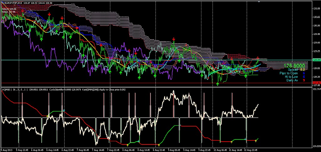Click the VQM15 indicator label
The image size is (321, 152).
click(6, 90)
